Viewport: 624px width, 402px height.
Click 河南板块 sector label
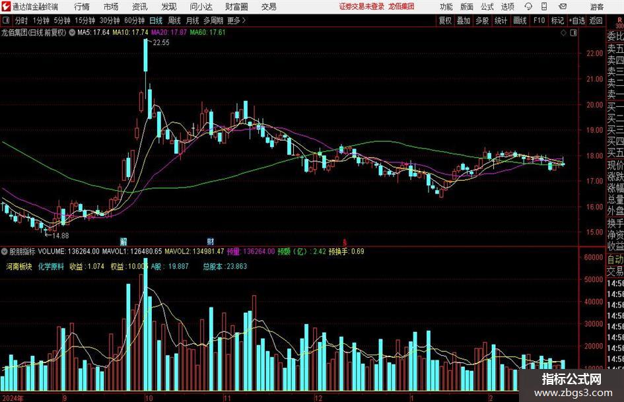click(x=18, y=266)
